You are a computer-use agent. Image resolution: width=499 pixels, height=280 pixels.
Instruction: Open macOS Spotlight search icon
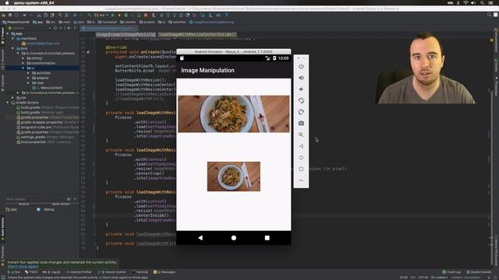click(482, 3)
